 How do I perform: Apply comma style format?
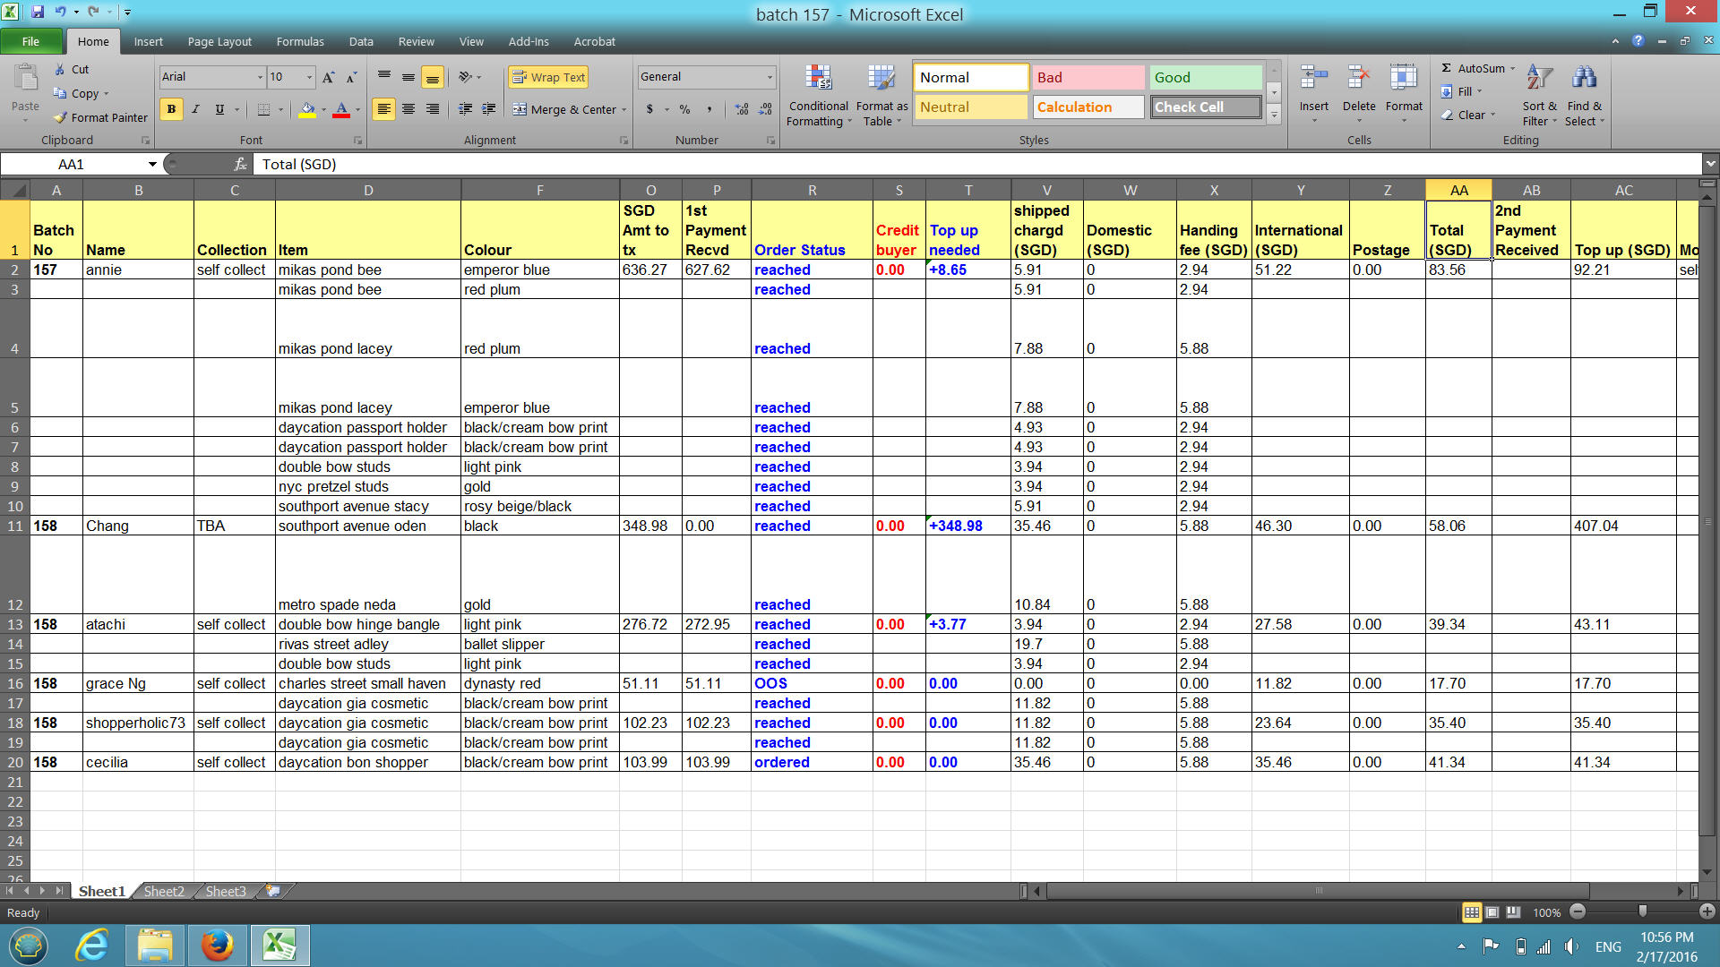click(x=709, y=109)
